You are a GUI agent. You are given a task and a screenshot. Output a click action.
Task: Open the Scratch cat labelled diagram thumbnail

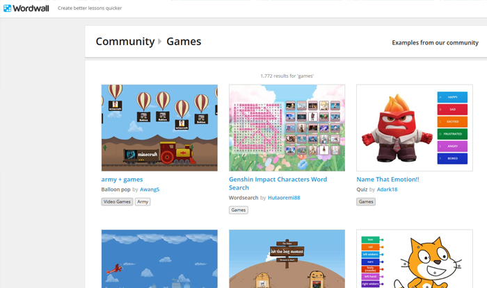[415, 259]
